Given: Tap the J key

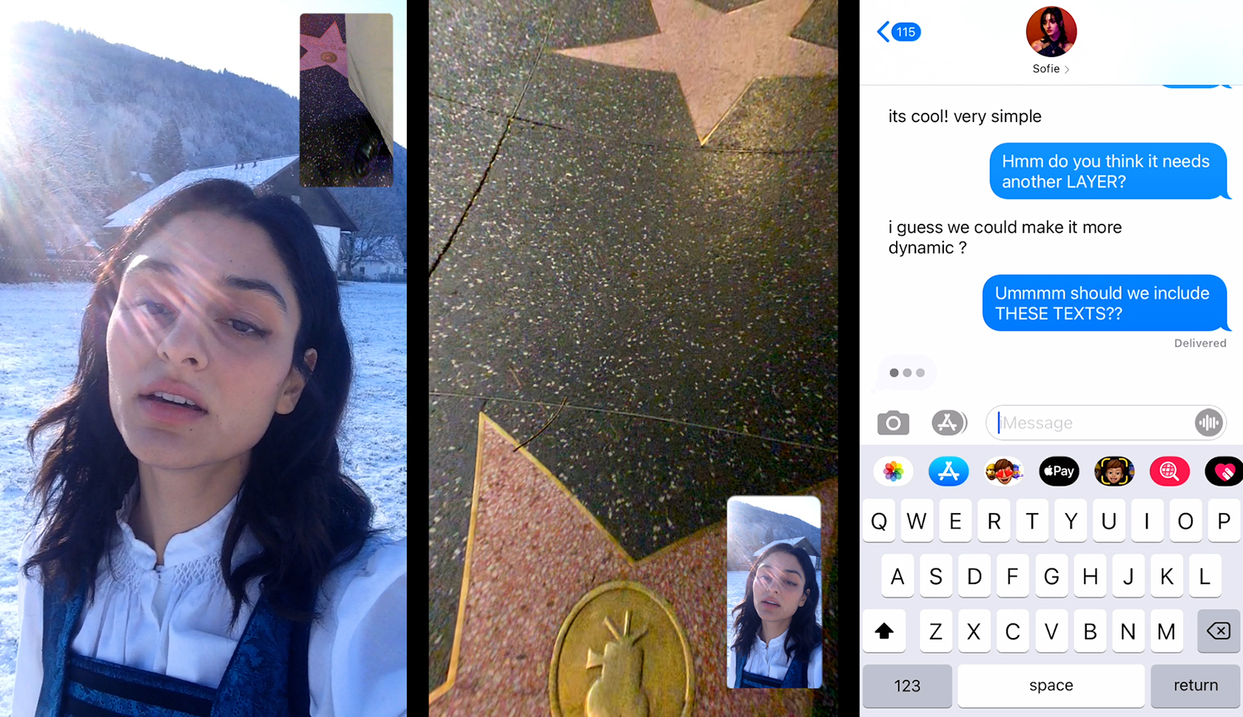Looking at the screenshot, I should click(1128, 576).
